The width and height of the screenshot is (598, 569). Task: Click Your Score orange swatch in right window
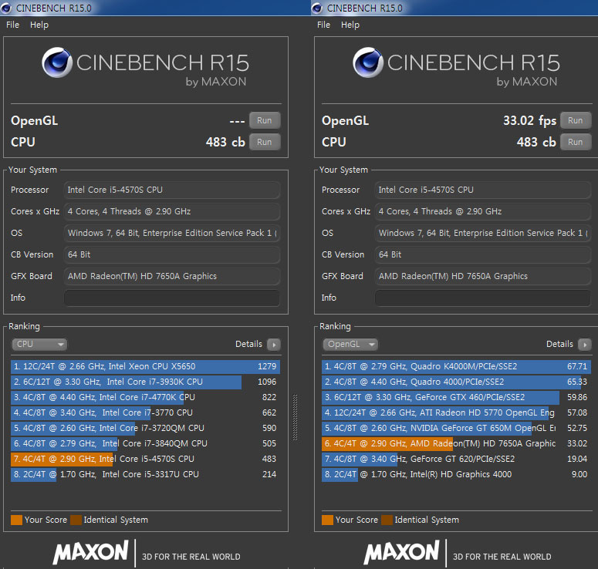(327, 520)
